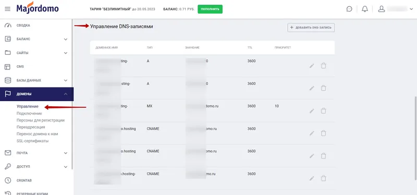Screen dimensions: 417x195
Task: Click the Значение column header
Action: [192, 47]
